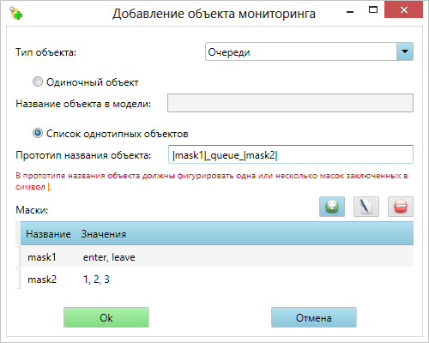Sort by the Значения column header
Image resolution: width=429 pixels, height=343 pixels.
click(104, 234)
